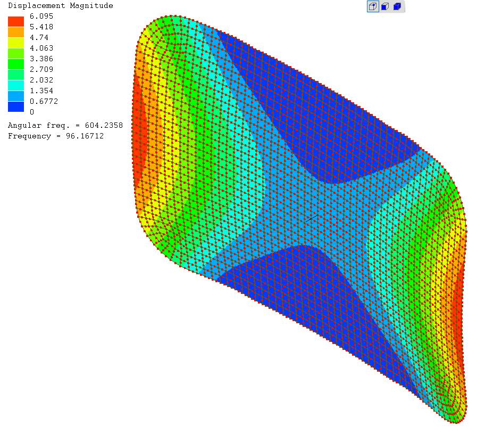Click the legend value 3.386

(x=41, y=59)
